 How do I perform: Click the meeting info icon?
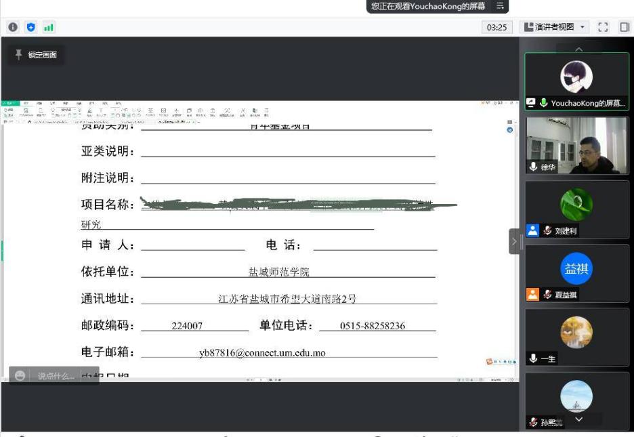click(12, 27)
